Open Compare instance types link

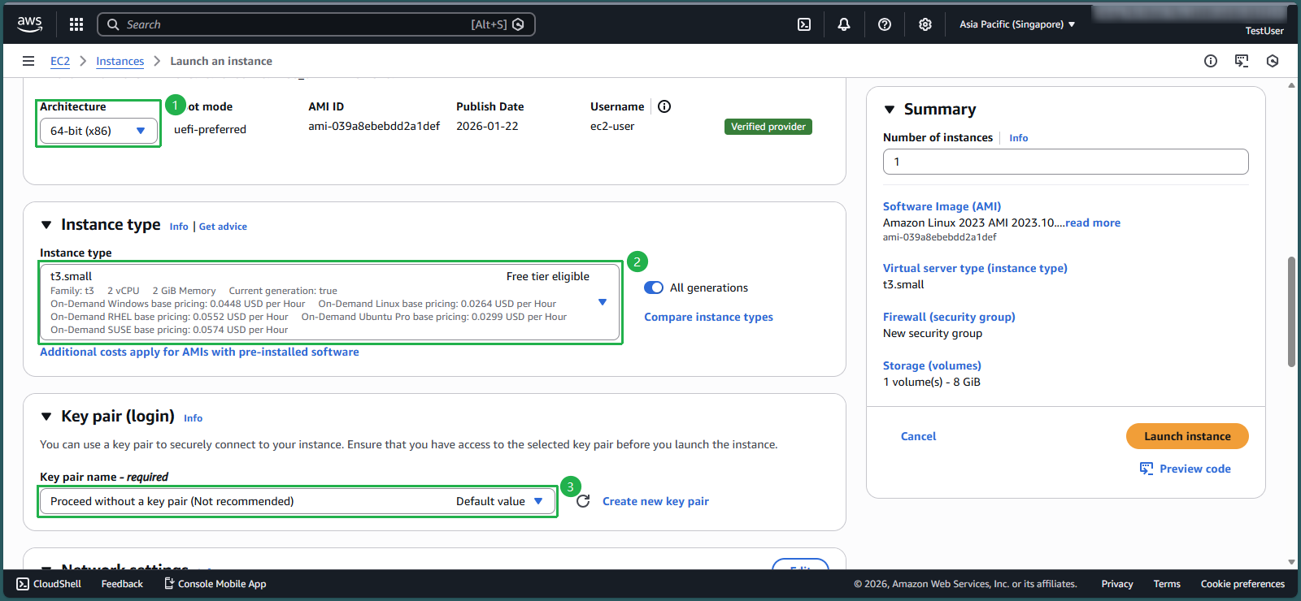point(708,317)
